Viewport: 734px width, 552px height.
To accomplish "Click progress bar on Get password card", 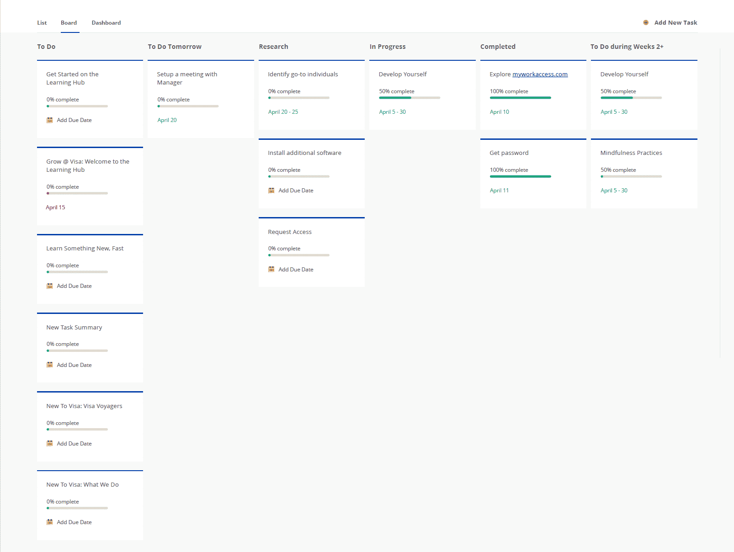I will pos(520,176).
